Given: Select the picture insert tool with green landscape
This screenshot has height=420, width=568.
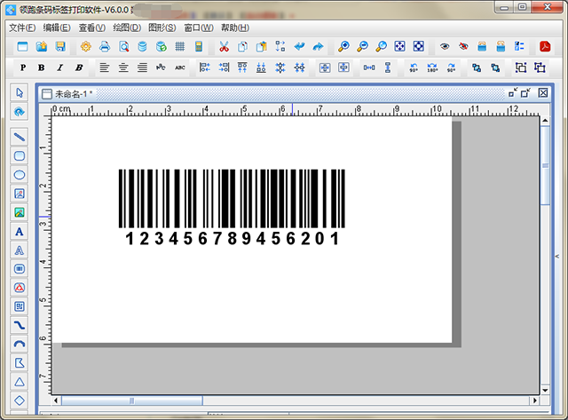Looking at the screenshot, I should point(20,212).
